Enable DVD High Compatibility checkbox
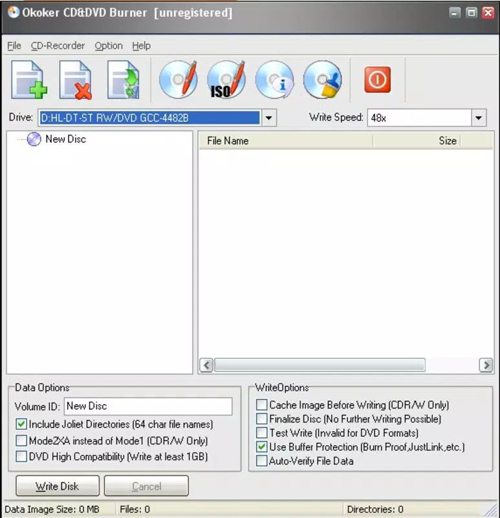 21,456
